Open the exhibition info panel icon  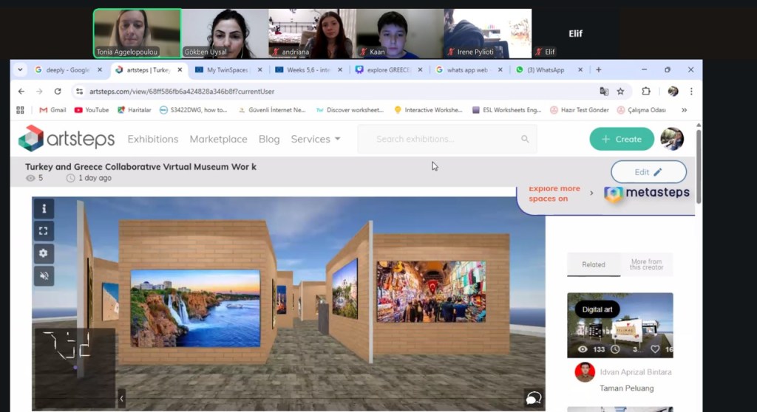[44, 208]
